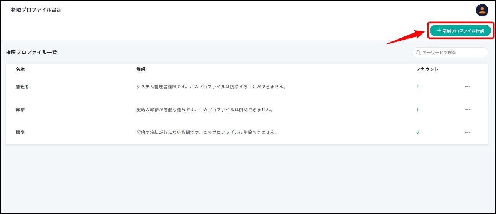Click description 契約の締結が可能な権限です
496x214 pixels.
click(205, 110)
